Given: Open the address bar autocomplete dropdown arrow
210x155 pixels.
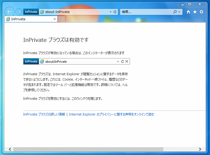Looking at the screenshot, I should click(110, 12).
